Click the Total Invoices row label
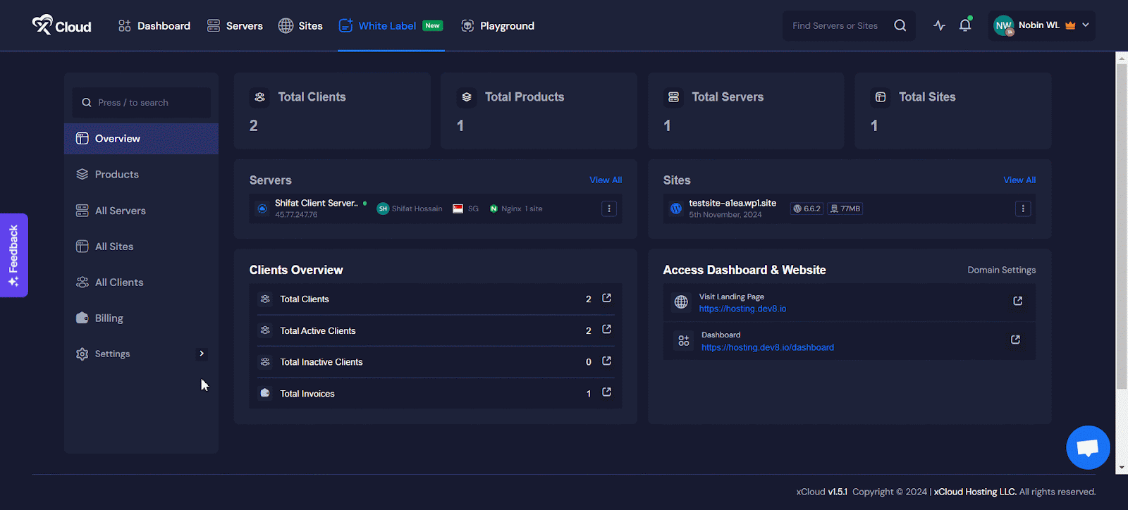 (307, 394)
